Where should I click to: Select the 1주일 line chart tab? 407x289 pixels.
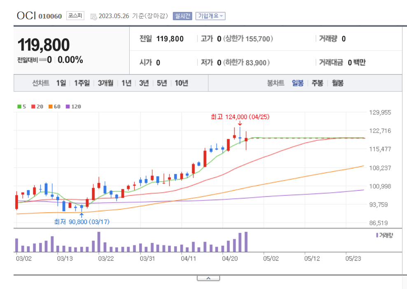(x=82, y=83)
